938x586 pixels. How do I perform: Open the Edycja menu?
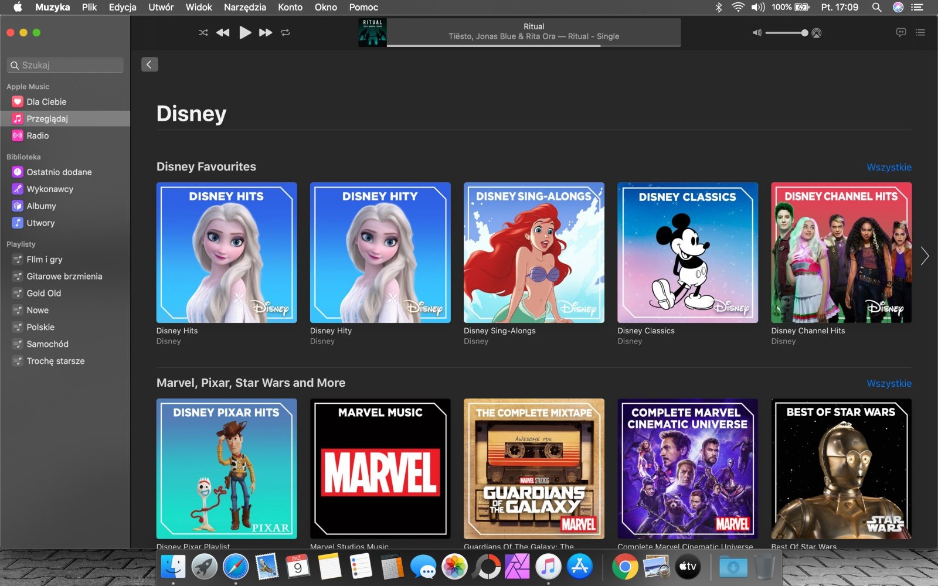(123, 7)
